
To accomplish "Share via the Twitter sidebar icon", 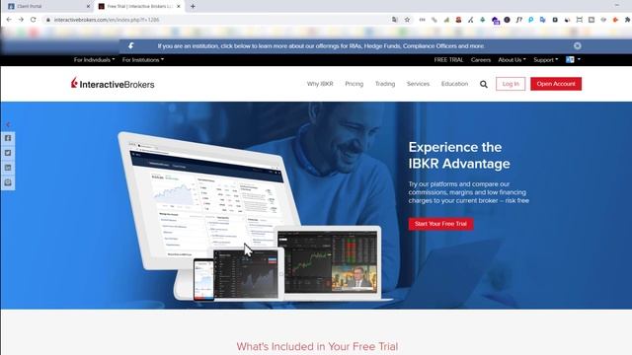I will pos(8,153).
